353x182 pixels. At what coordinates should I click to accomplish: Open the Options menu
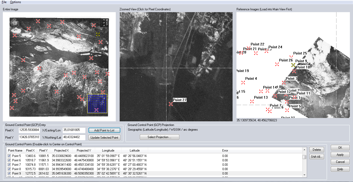point(16,2)
